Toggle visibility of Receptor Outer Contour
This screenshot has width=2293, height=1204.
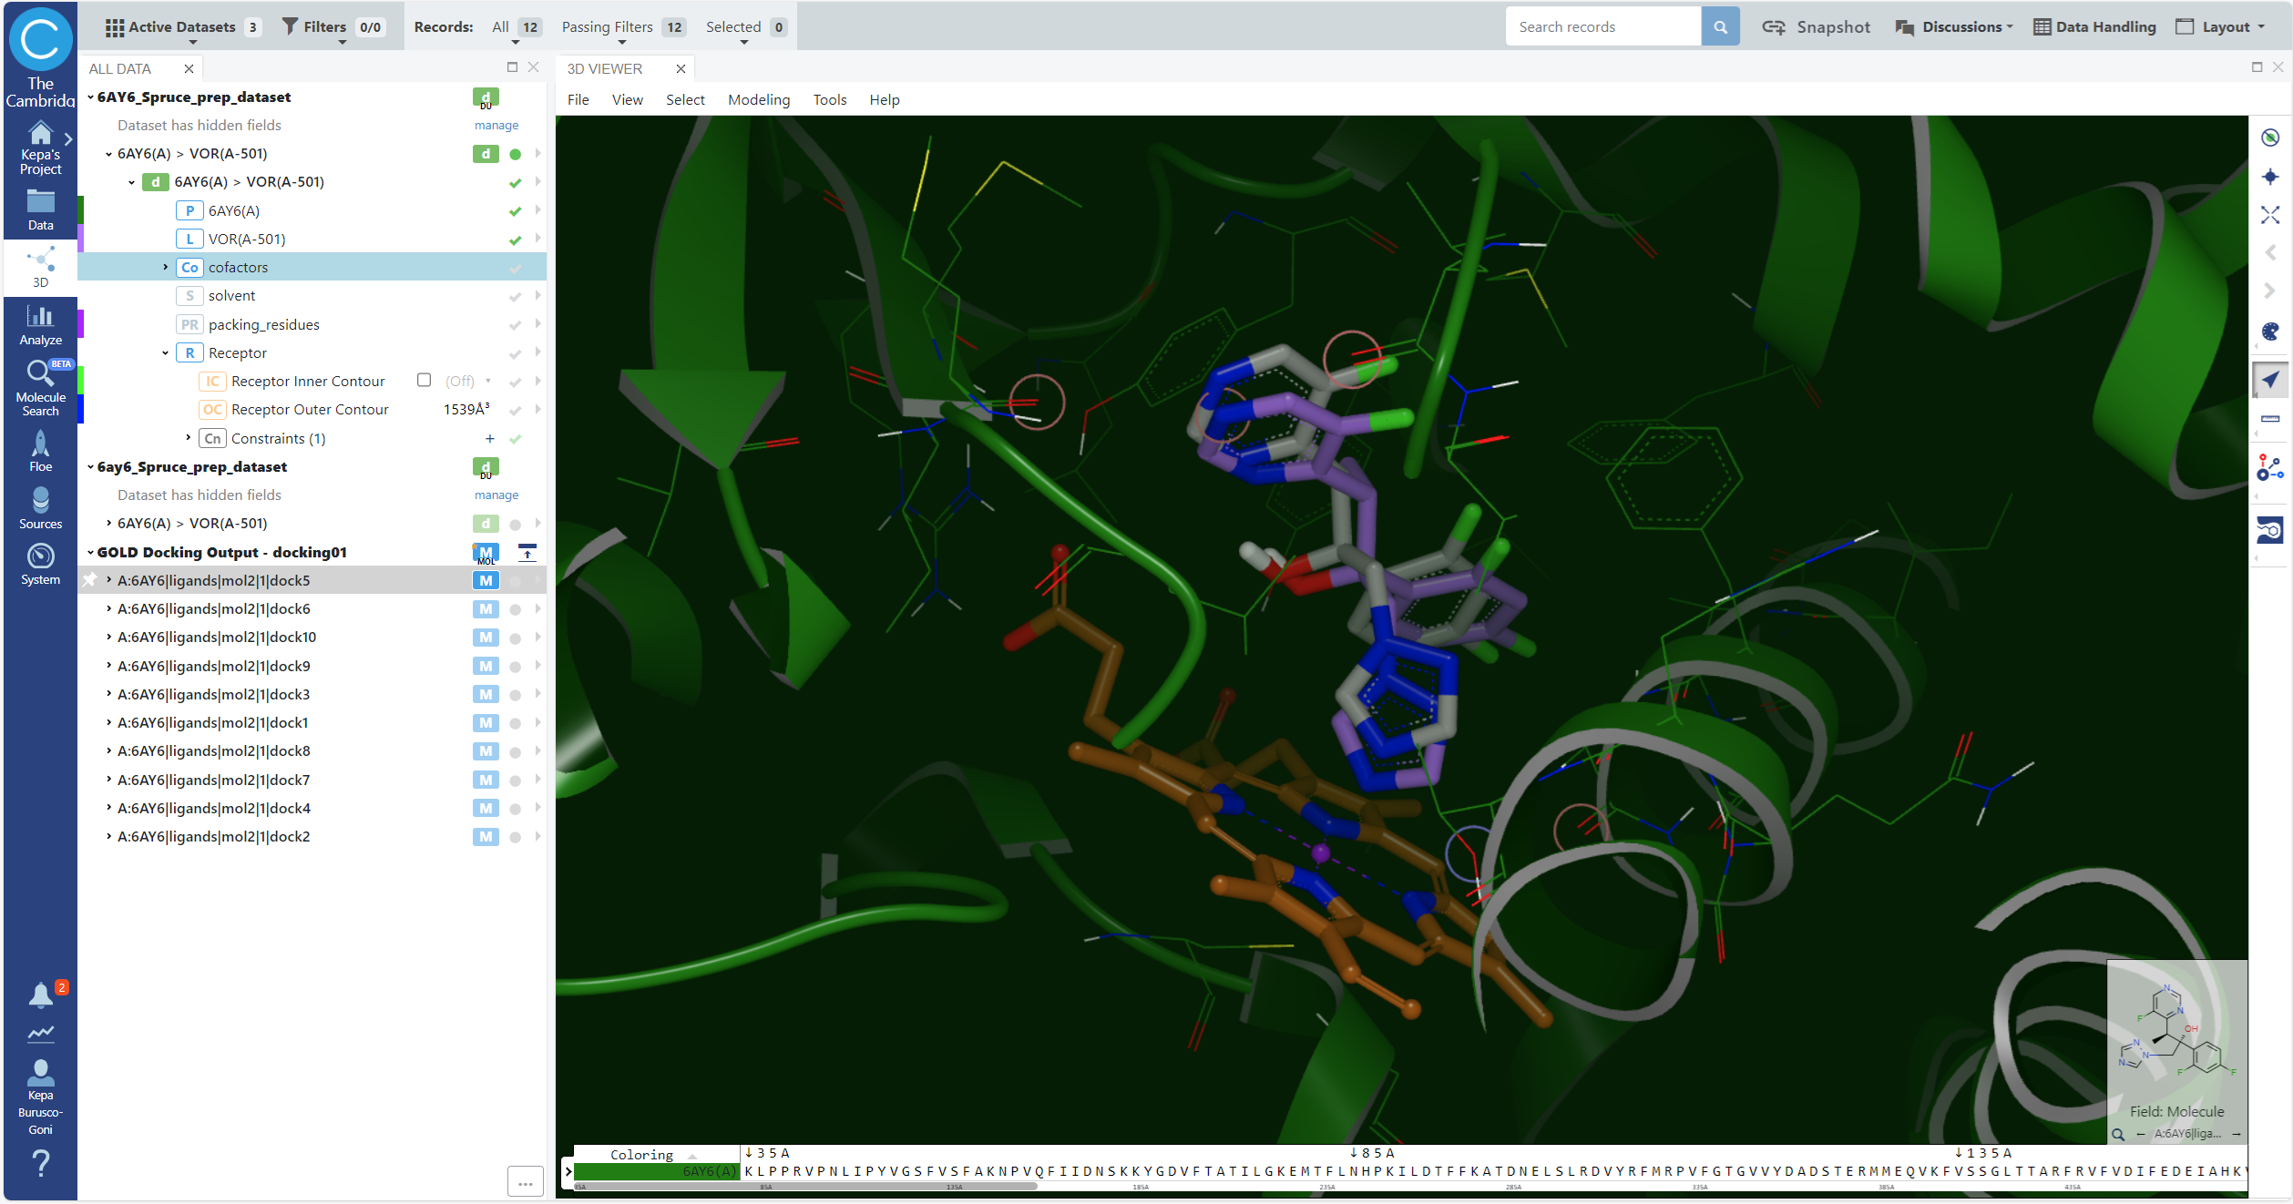click(x=515, y=410)
